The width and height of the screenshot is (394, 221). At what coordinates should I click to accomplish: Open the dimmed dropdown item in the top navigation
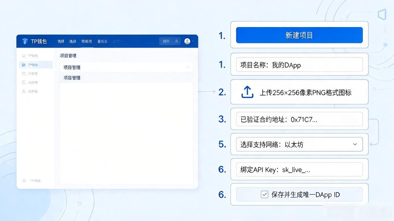[118, 41]
